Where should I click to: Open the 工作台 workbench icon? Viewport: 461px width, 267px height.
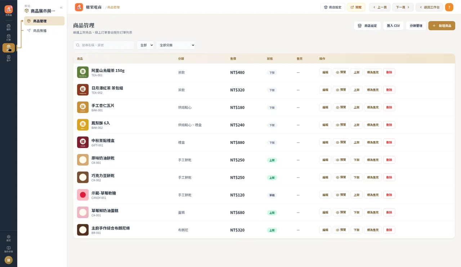[9, 10]
